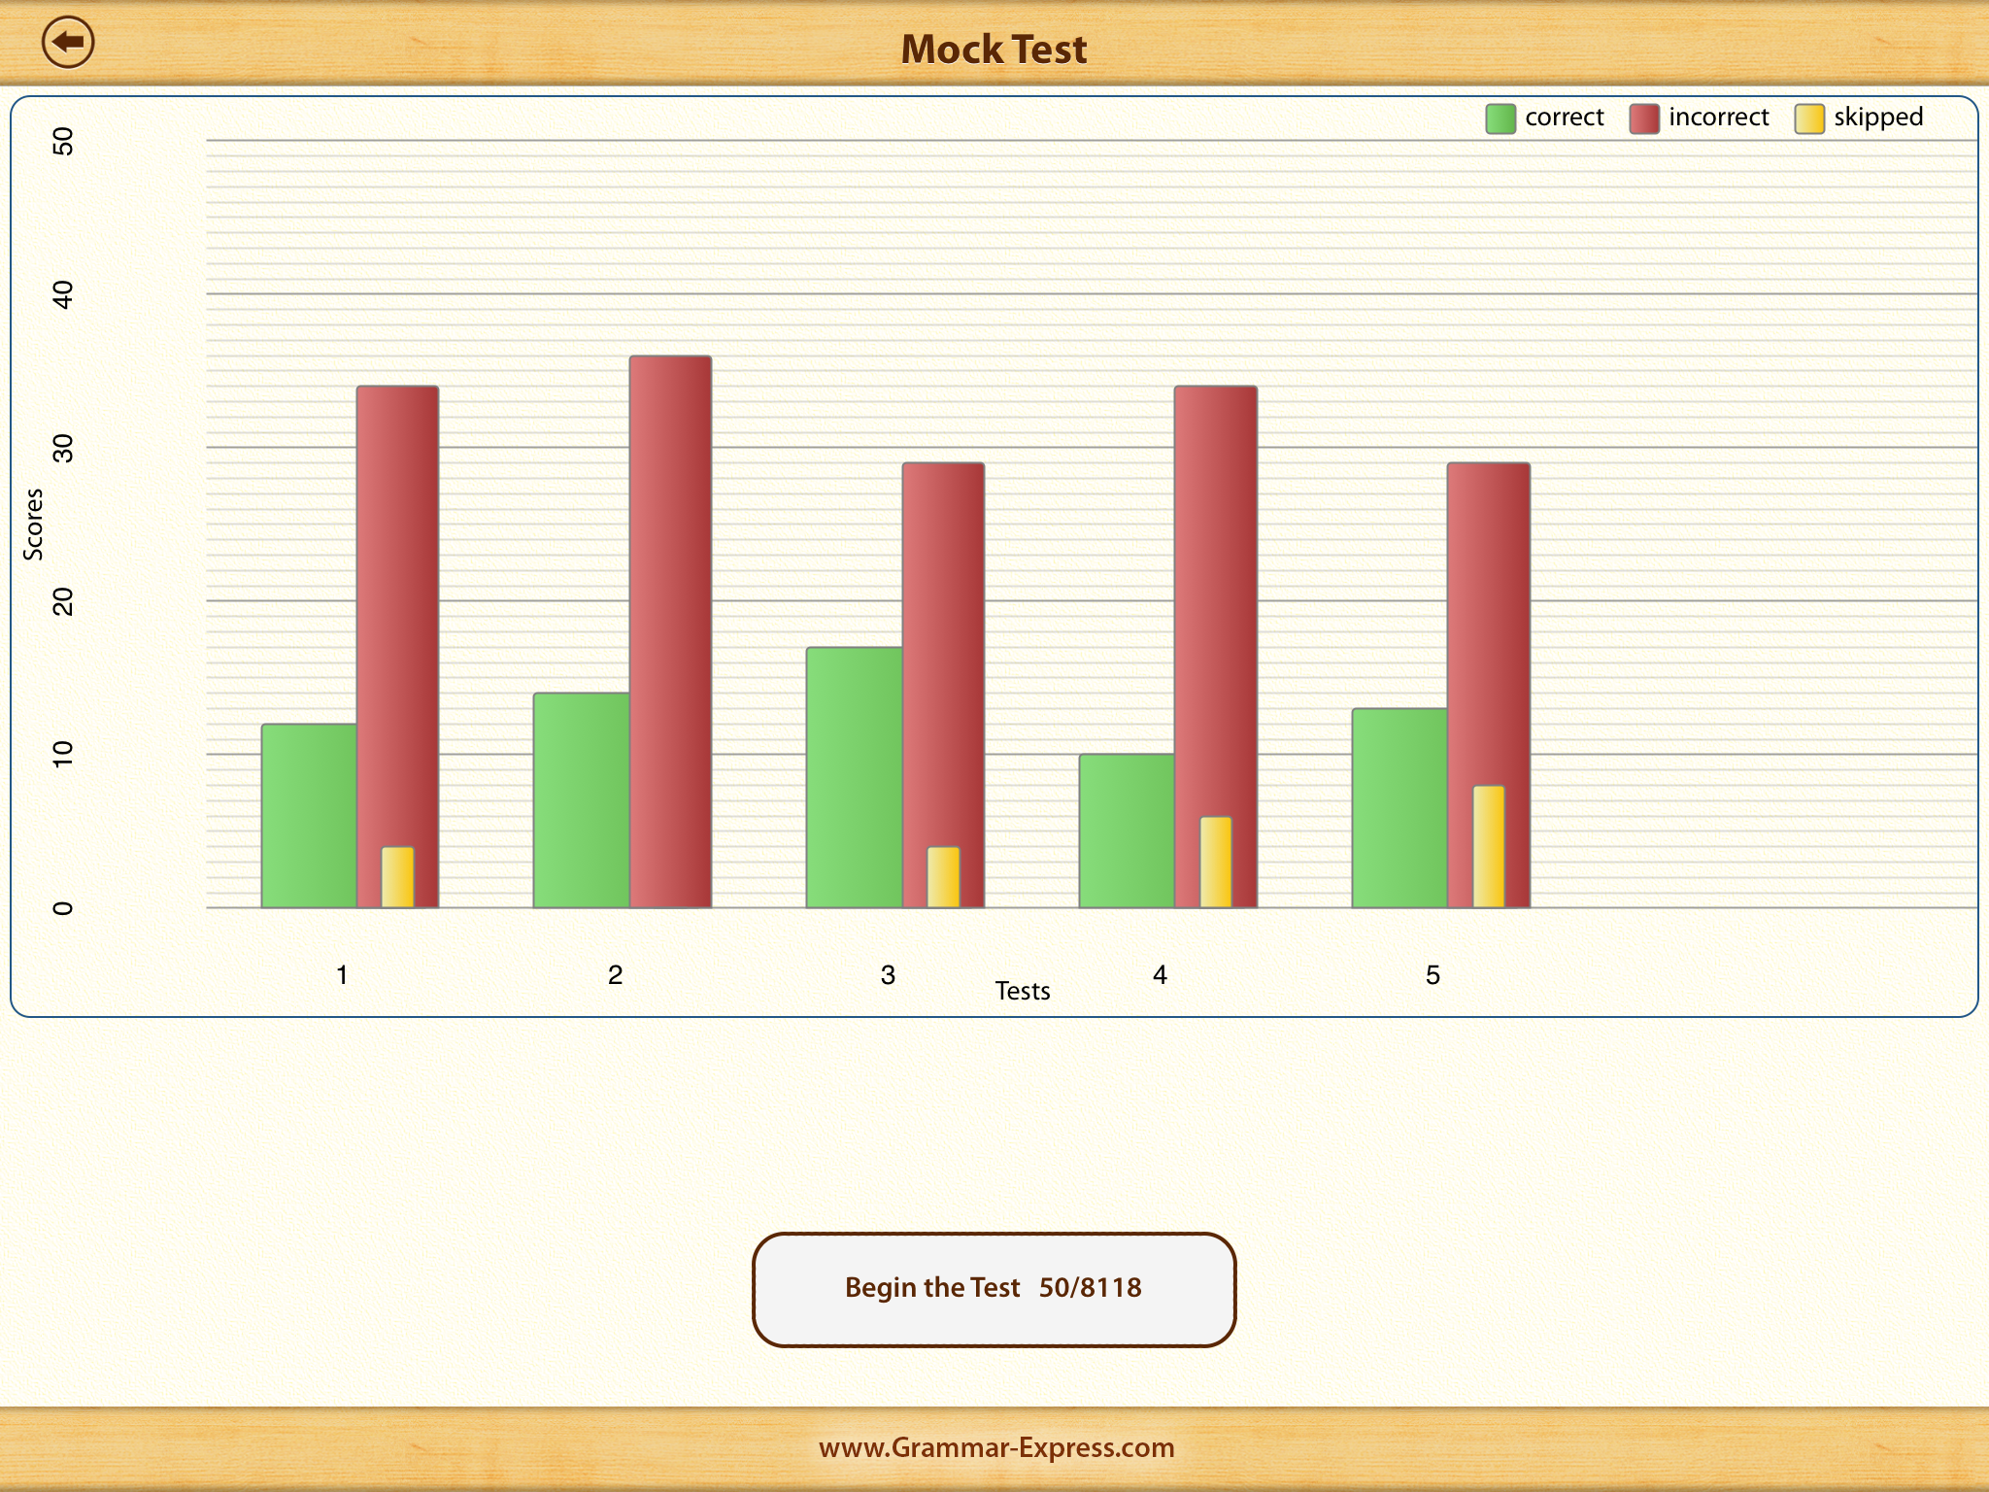The height and width of the screenshot is (1492, 1989).
Task: Open the www.Grammar-Express.com link
Action: pyautogui.click(x=995, y=1447)
